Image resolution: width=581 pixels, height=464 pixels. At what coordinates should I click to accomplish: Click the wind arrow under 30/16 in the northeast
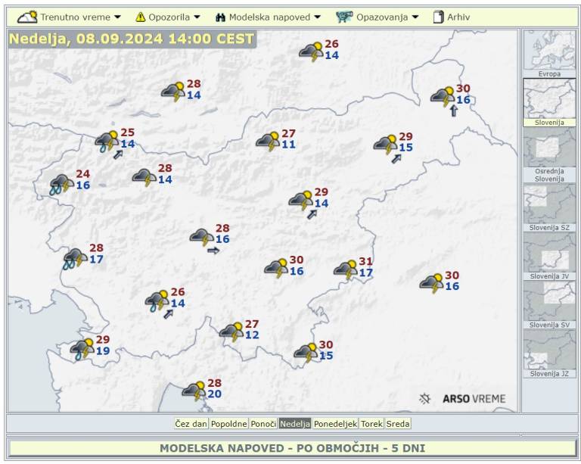click(453, 111)
